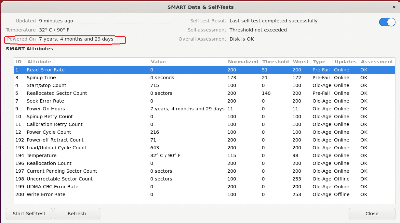Select the Spinup Time attribute row
This screenshot has width=400, height=223.
pyautogui.click(x=41, y=78)
